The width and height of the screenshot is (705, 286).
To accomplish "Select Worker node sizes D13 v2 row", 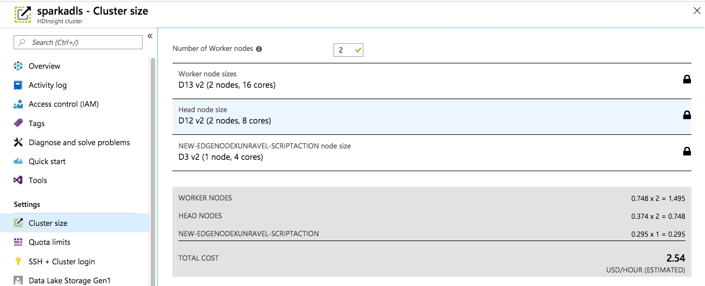I will click(x=432, y=81).
